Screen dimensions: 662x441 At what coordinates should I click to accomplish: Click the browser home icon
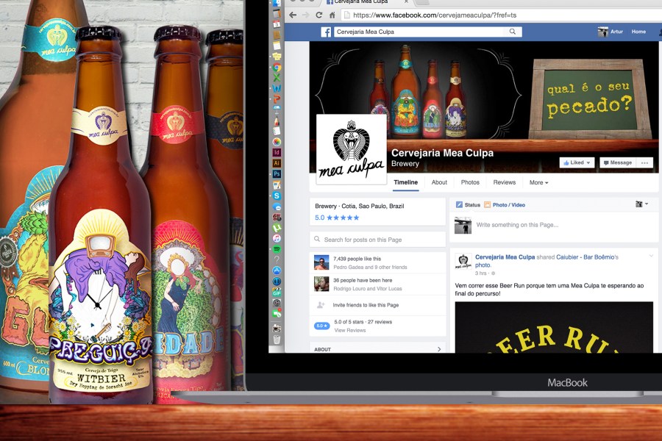pyautogui.click(x=332, y=15)
